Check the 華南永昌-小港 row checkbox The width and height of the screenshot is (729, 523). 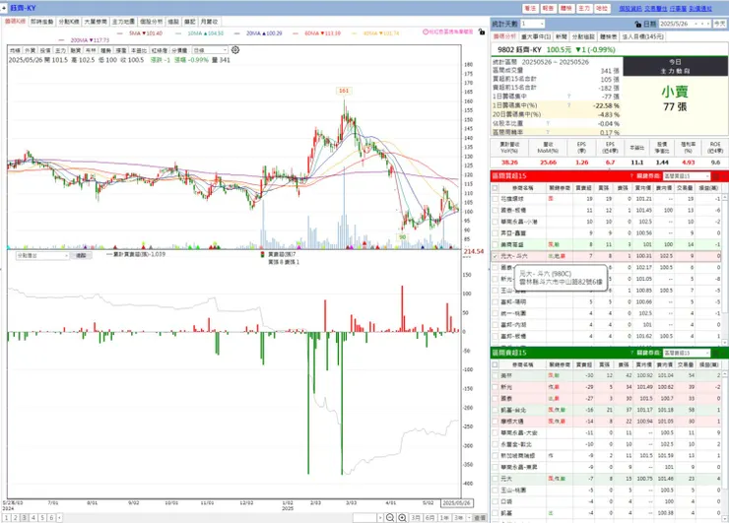click(x=496, y=222)
